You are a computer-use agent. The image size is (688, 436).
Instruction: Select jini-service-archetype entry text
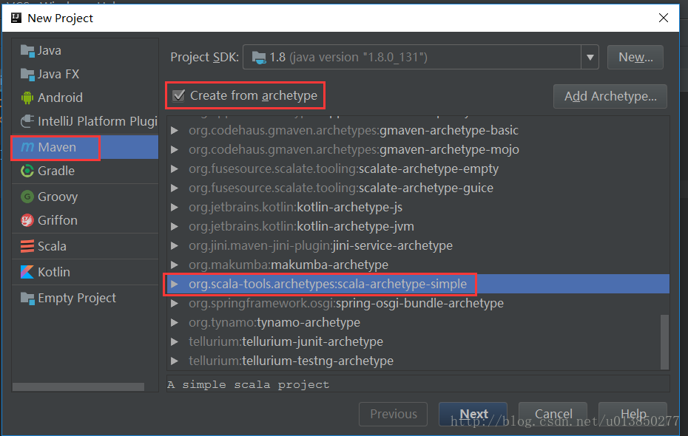coord(320,245)
